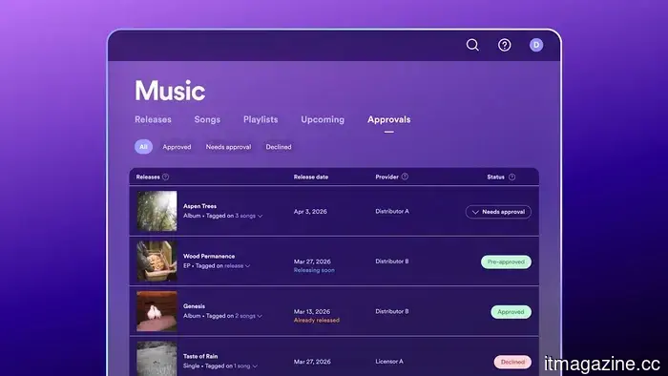Open the Genesis cover thumbnail
Screen dimensions: 668x376
click(157, 311)
